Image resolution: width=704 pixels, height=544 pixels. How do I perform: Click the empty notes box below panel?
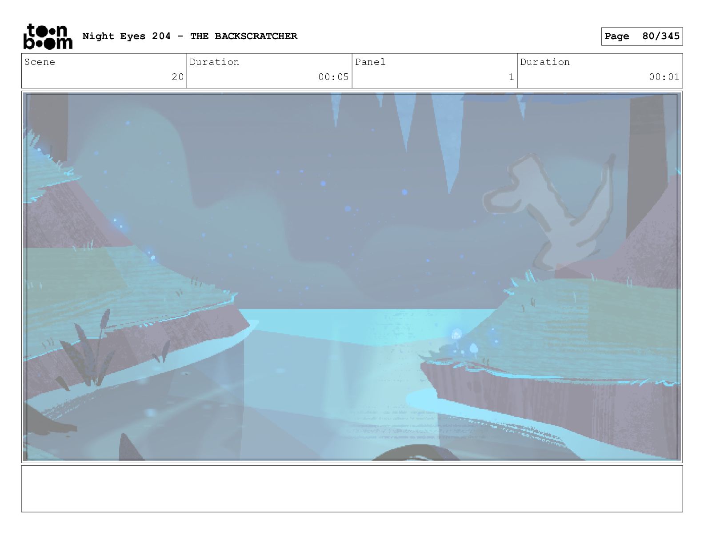352,489
